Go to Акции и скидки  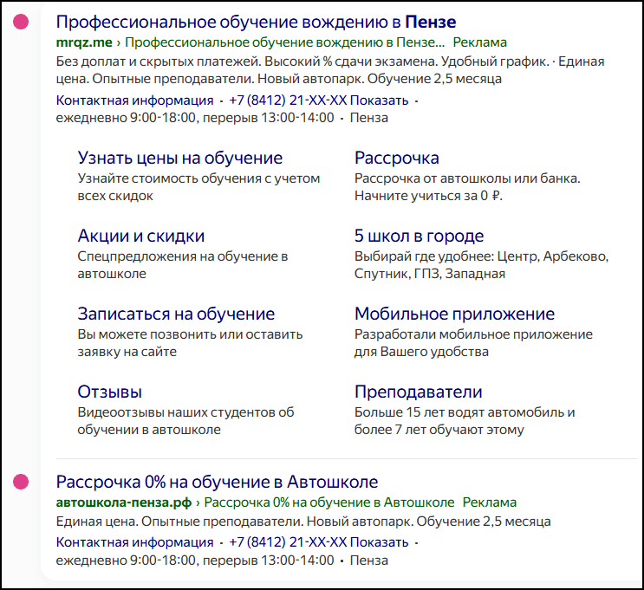(x=141, y=236)
